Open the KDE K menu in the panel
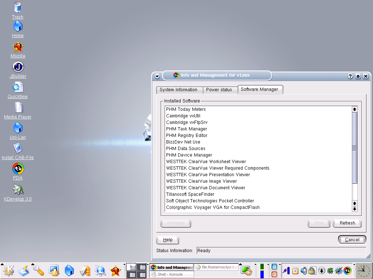The image size is (373, 279). tap(9, 271)
